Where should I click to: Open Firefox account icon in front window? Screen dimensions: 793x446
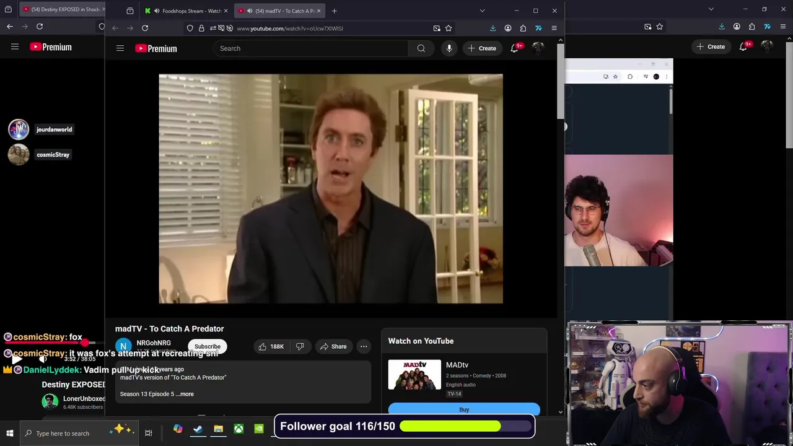508,28
